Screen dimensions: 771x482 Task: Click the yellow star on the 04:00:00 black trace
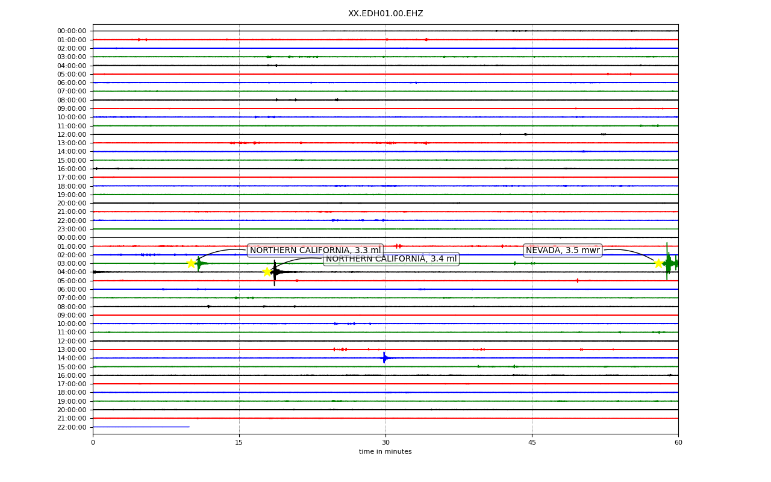[267, 272]
